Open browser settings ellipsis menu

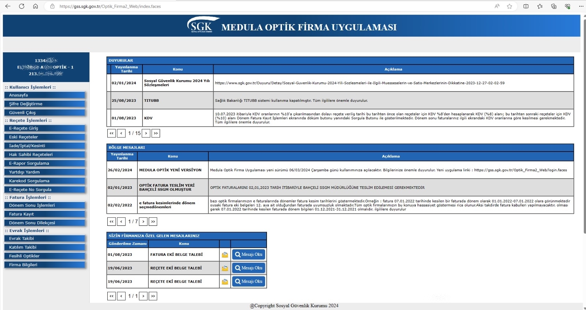581,6
